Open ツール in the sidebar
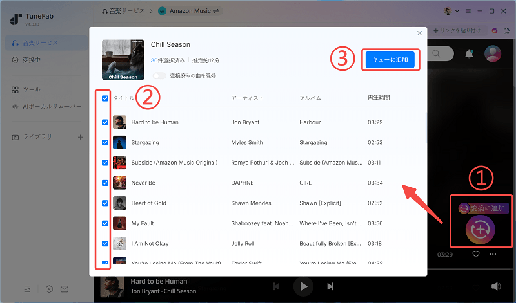 pos(26,90)
